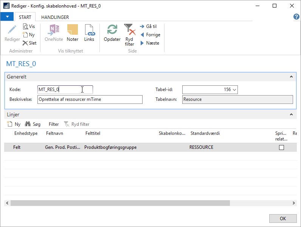Click Søg in the Linjer toolbar

(x=33, y=124)
